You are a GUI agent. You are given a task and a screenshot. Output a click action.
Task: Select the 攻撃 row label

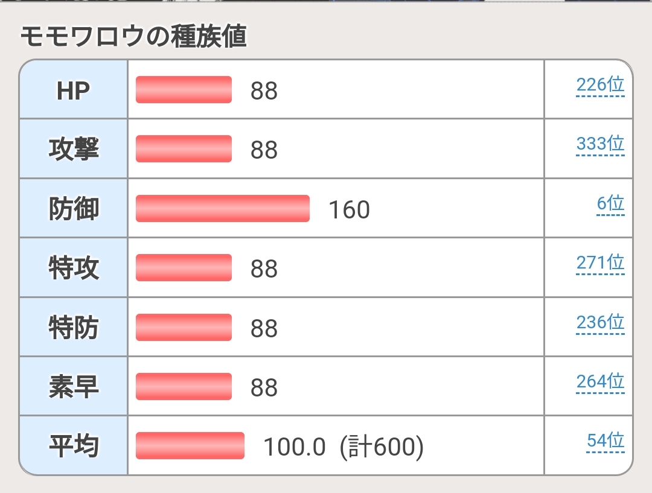tap(74, 149)
